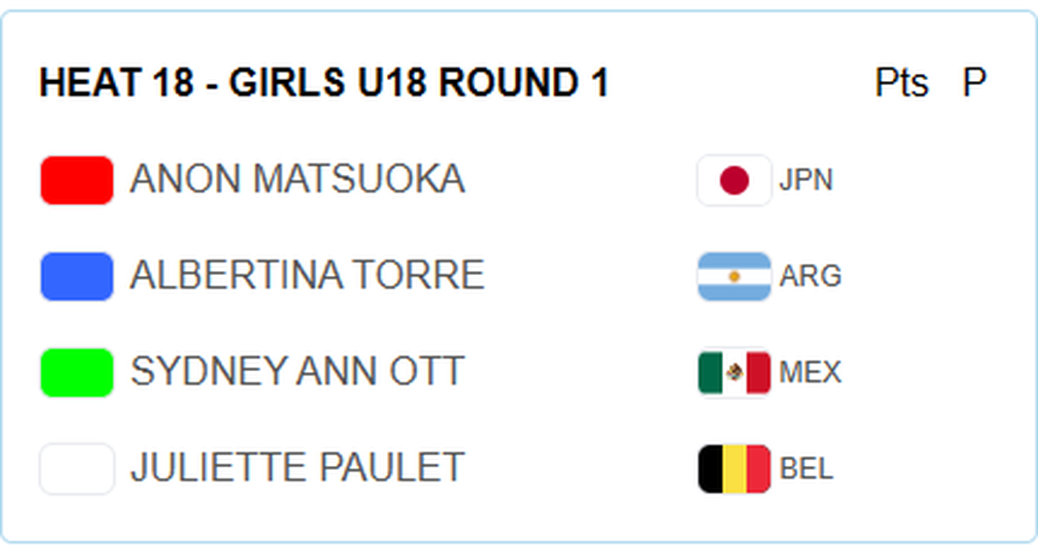Click the P column header

pos(974,83)
